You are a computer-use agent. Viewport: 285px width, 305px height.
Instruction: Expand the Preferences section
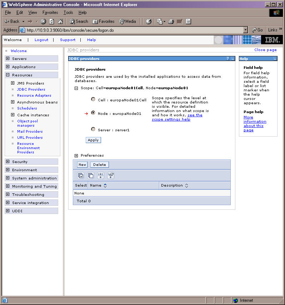(76, 156)
